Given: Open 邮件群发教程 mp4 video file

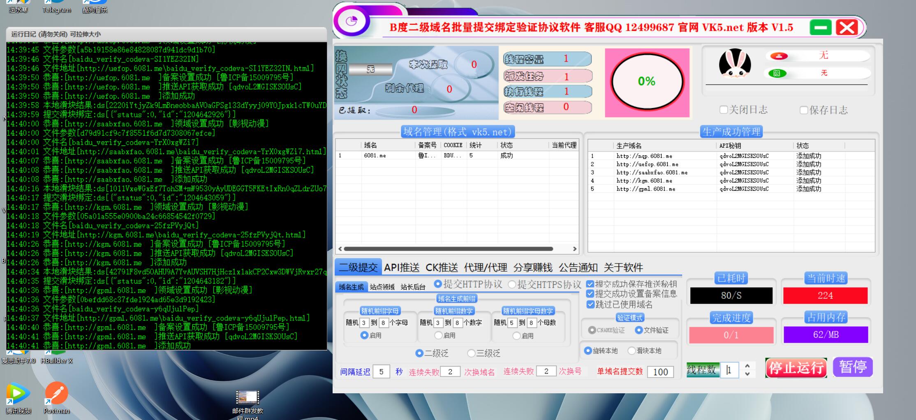Looking at the screenshot, I should pos(248,405).
